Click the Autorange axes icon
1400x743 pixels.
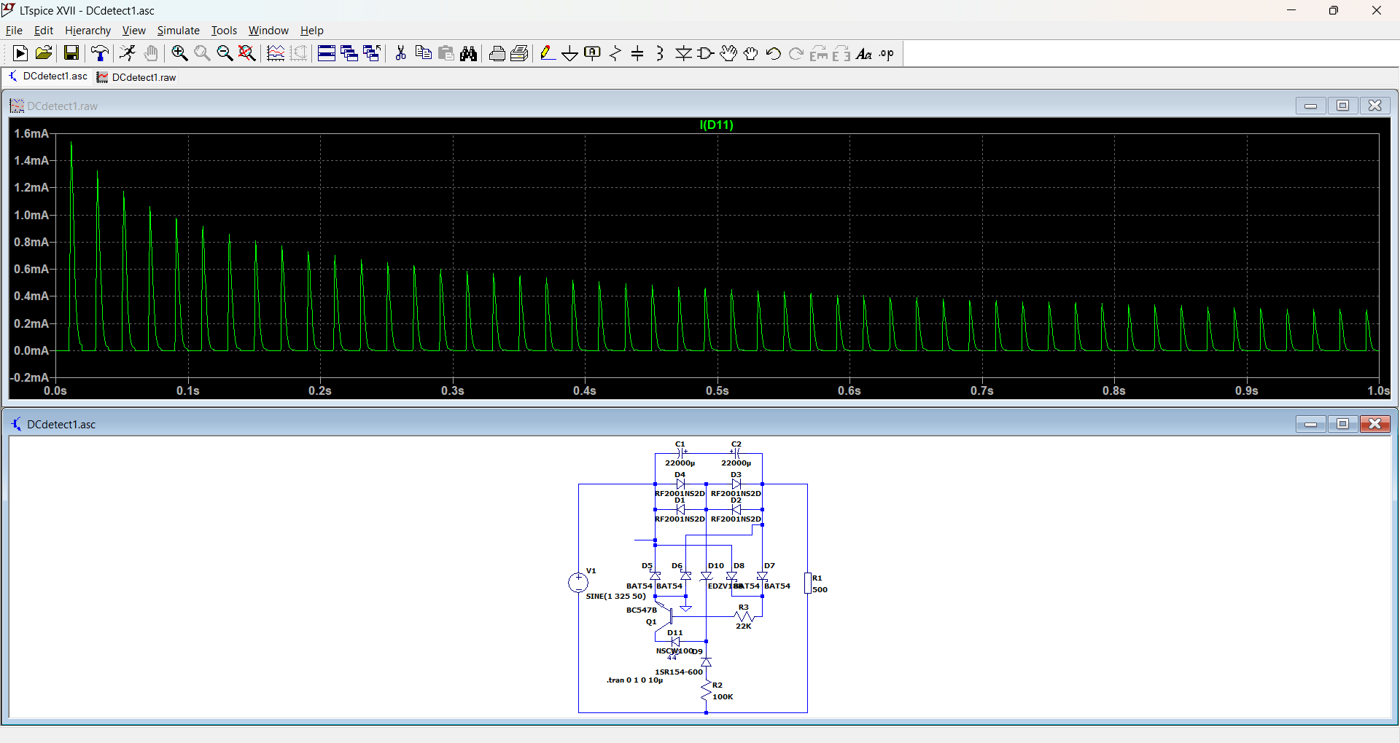coord(299,53)
